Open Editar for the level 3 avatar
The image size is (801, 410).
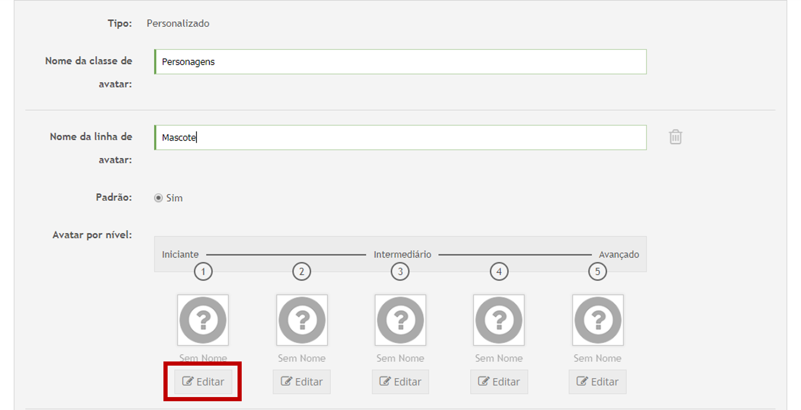[x=400, y=382]
